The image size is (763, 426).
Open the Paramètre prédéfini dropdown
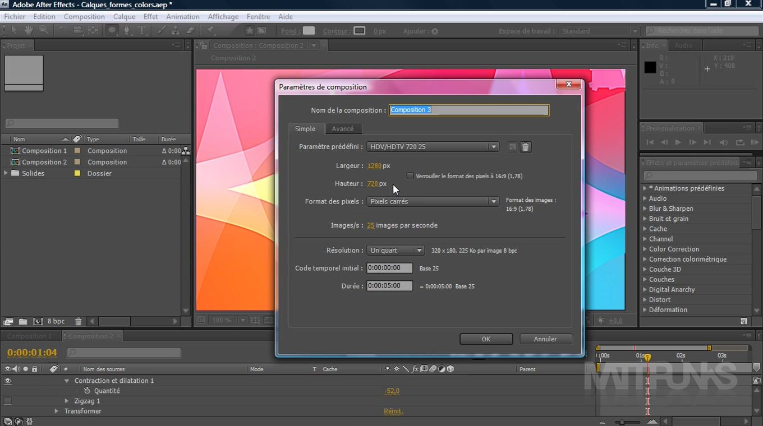click(x=433, y=147)
